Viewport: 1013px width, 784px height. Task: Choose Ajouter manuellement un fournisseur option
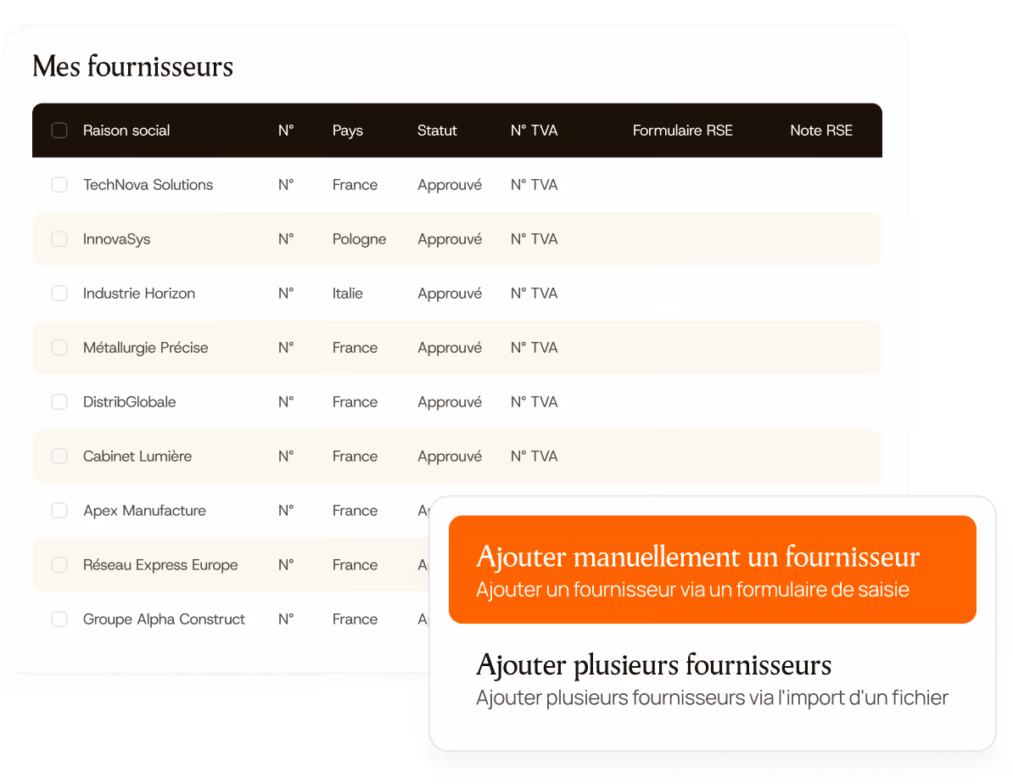[x=712, y=569]
